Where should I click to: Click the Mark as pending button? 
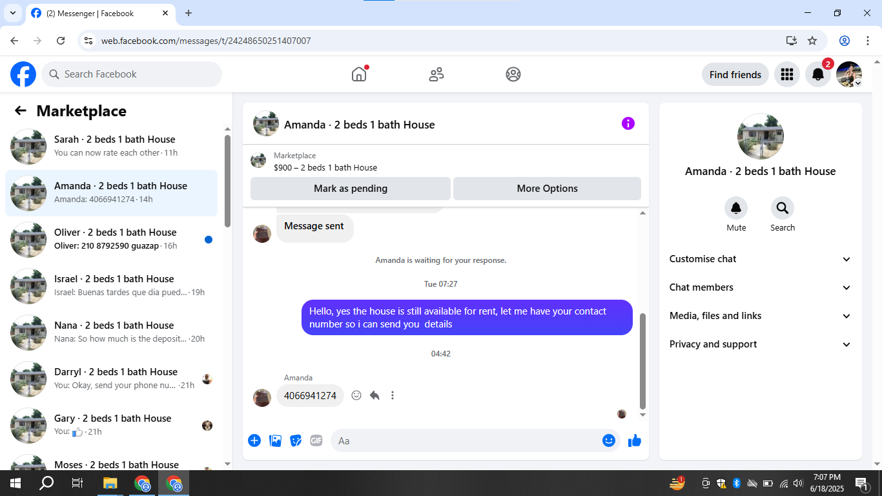pyautogui.click(x=351, y=189)
